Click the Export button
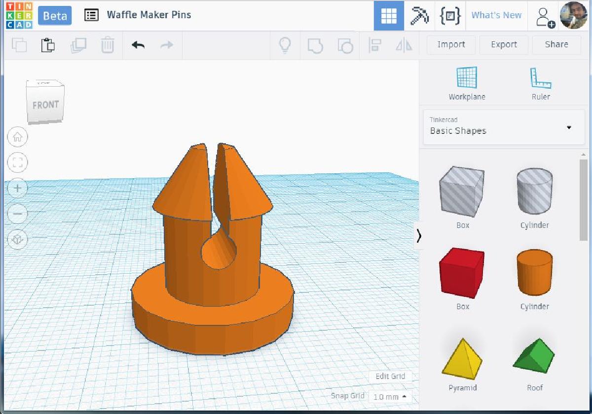This screenshot has height=414, width=592. 504,44
